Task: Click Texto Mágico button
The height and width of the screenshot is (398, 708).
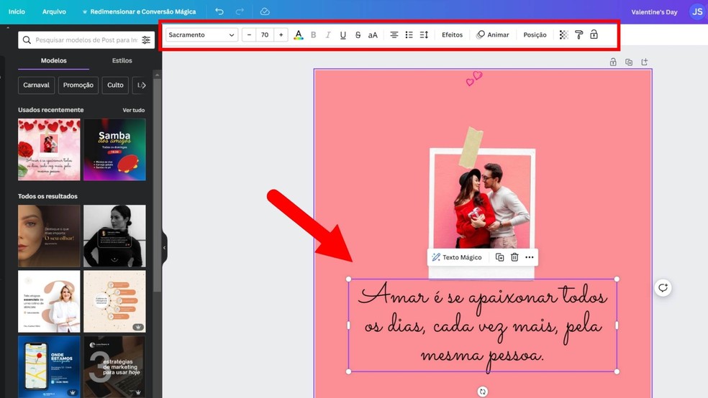Action: coord(456,257)
